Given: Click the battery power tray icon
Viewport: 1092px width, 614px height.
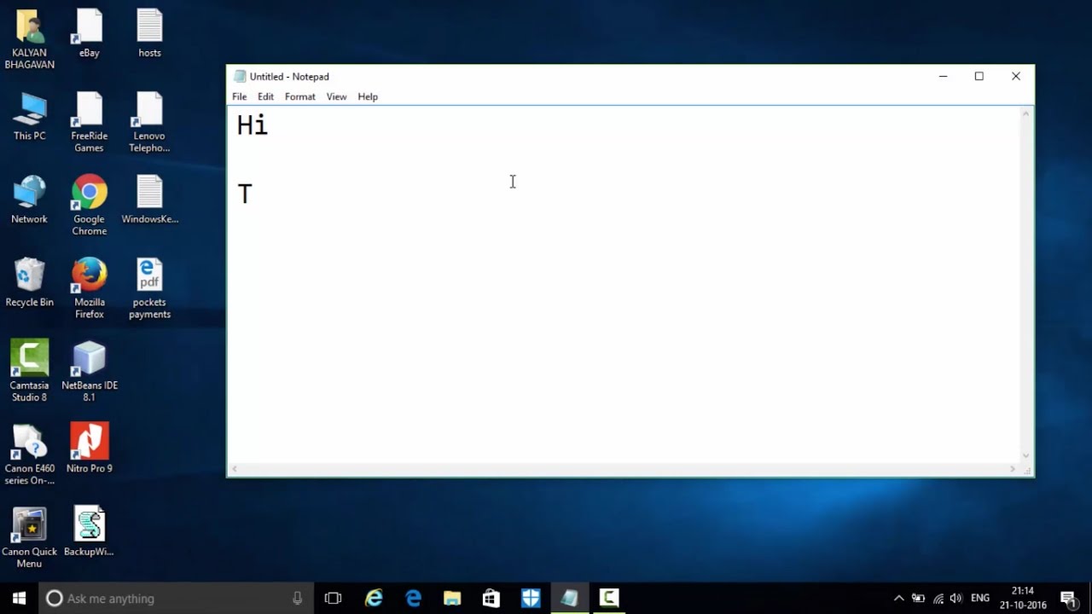Looking at the screenshot, I should point(918,599).
